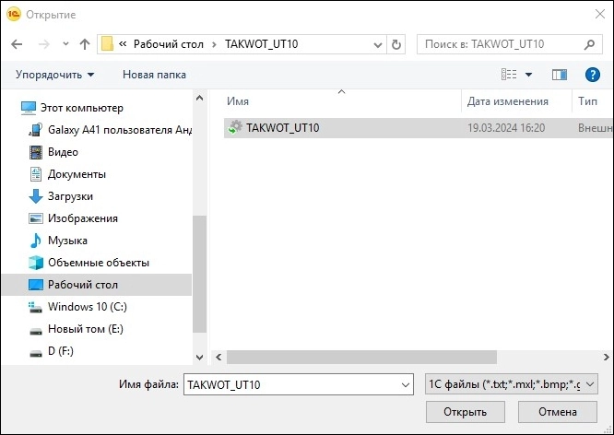Create new folder with 'Новая папка'
The width and height of the screenshot is (614, 435).
point(154,75)
